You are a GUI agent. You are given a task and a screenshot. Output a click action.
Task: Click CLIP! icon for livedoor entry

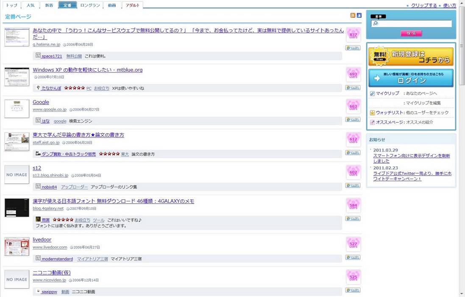(x=353, y=257)
